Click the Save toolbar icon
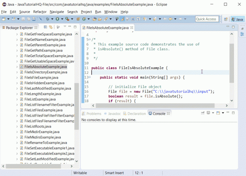Screen dimensions: 246x176 [23, 19]
